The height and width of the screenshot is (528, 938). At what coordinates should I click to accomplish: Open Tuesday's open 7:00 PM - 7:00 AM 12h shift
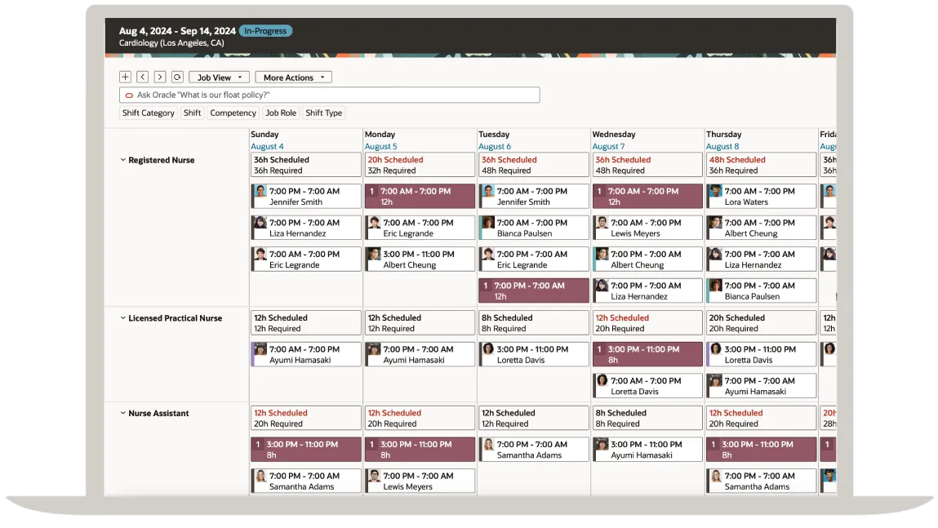tap(533, 291)
